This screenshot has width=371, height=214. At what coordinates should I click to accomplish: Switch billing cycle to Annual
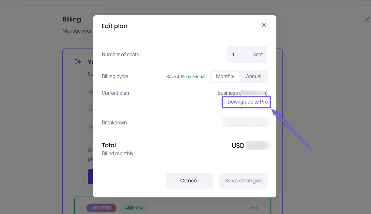[254, 77]
